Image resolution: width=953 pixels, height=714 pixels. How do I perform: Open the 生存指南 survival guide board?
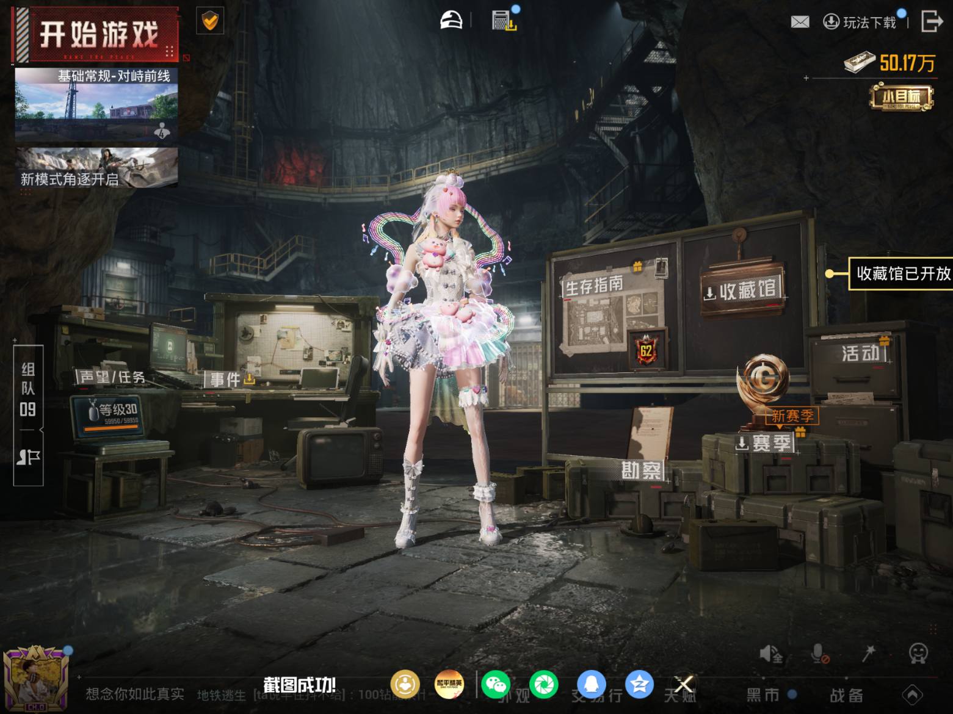(x=593, y=285)
